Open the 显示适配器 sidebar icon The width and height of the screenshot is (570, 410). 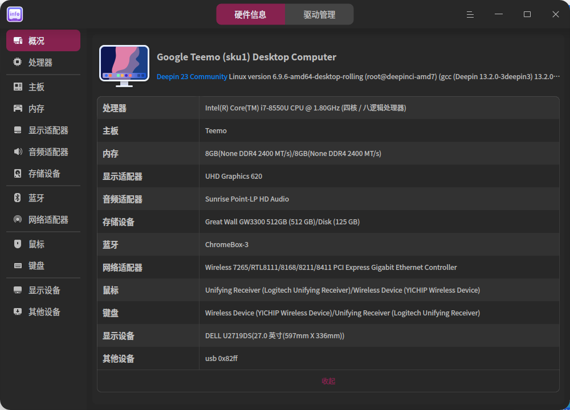point(18,130)
